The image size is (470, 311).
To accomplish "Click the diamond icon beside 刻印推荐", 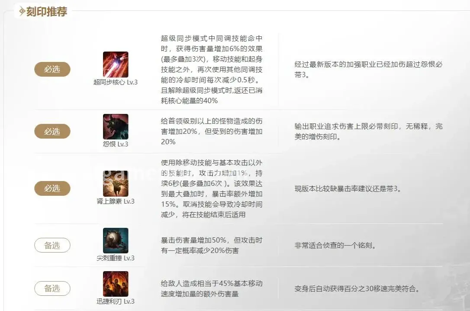I will 22,12.
